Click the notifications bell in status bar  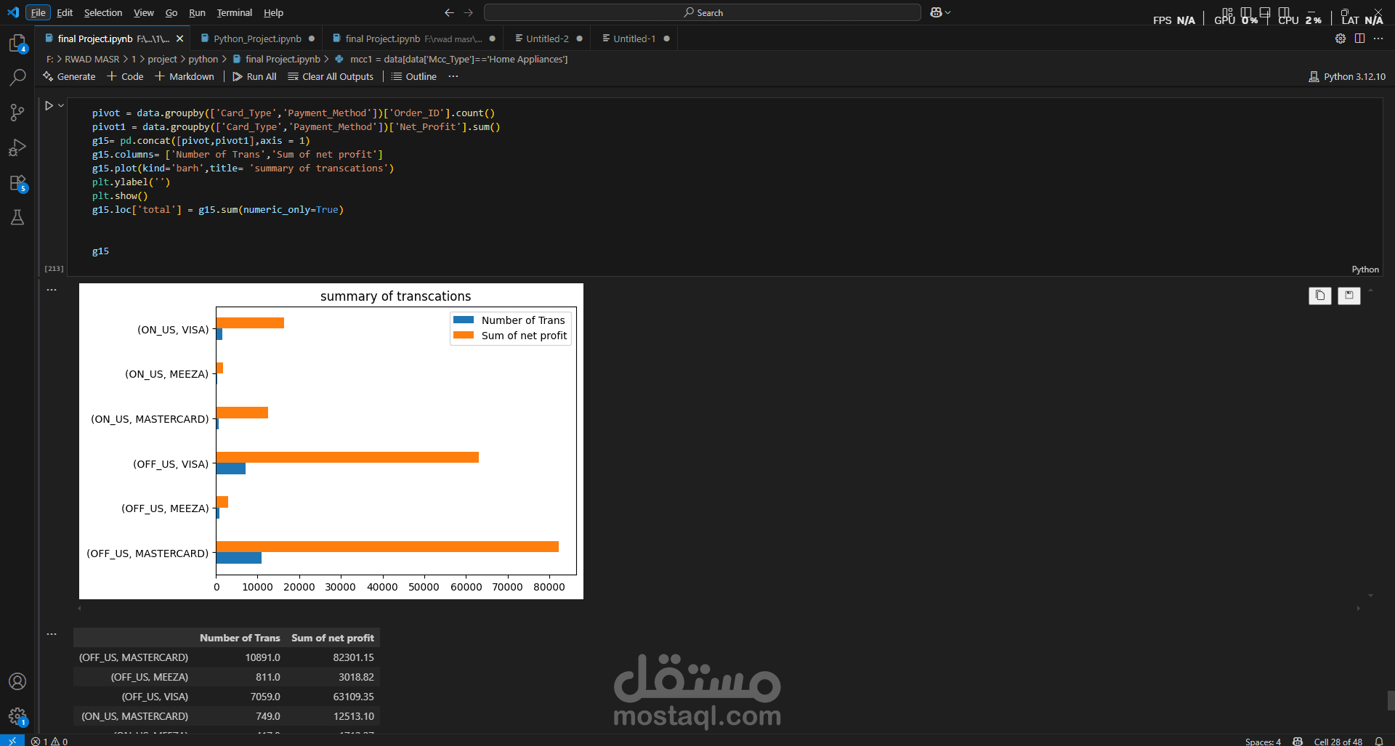pyautogui.click(x=1379, y=741)
